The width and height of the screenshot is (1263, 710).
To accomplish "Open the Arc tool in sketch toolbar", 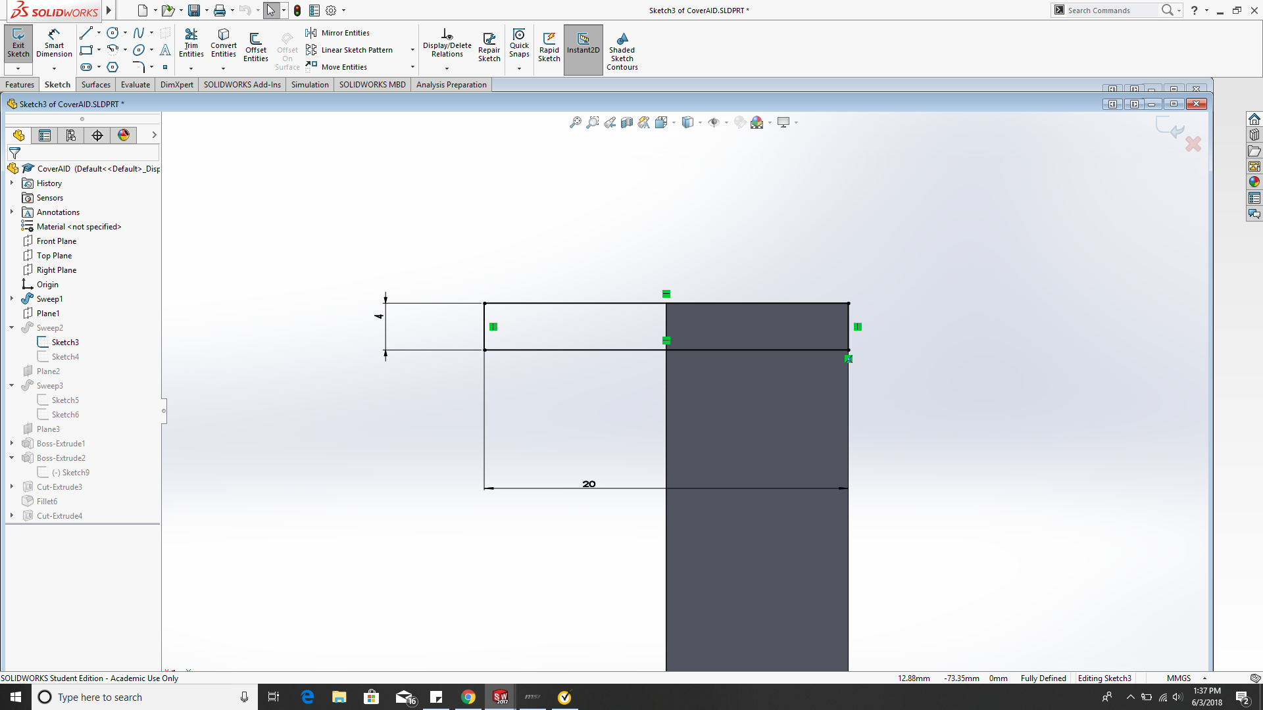I will 113,50.
